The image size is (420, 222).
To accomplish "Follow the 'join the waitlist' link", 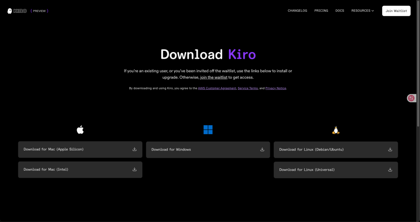I will coord(214,77).
